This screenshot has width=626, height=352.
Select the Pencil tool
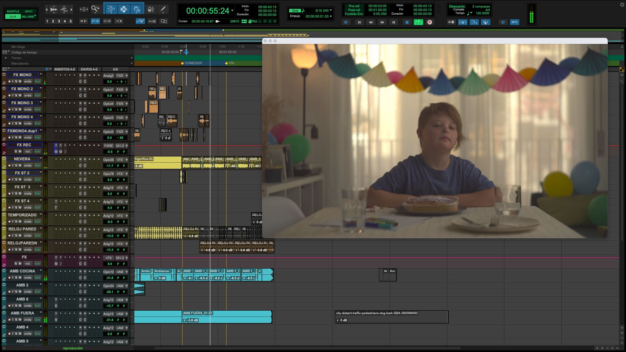pos(163,9)
